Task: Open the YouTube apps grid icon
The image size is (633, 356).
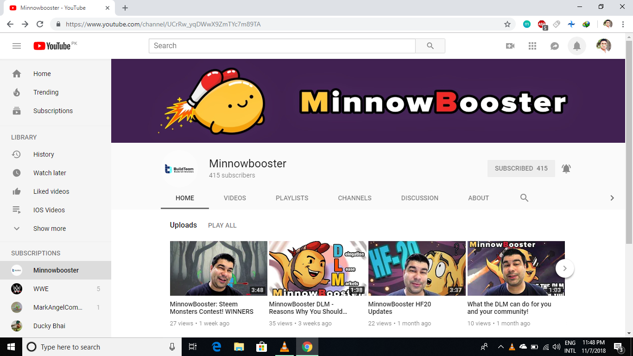Action: click(x=532, y=46)
